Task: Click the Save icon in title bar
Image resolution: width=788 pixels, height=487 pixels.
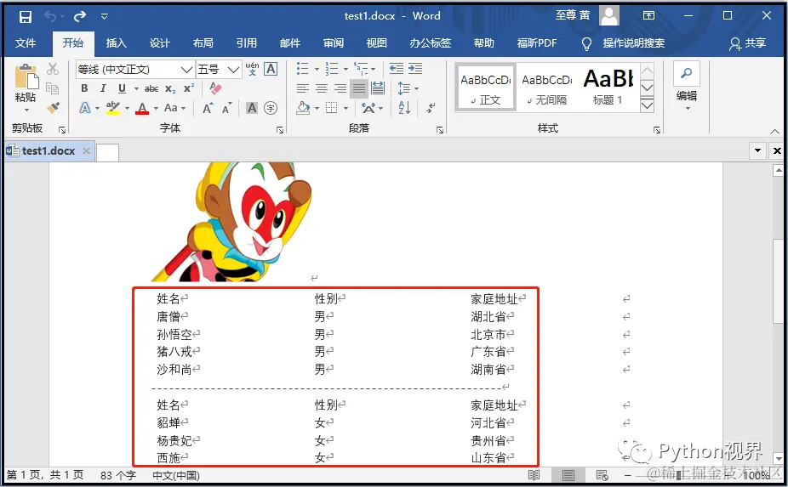Action: coord(26,16)
